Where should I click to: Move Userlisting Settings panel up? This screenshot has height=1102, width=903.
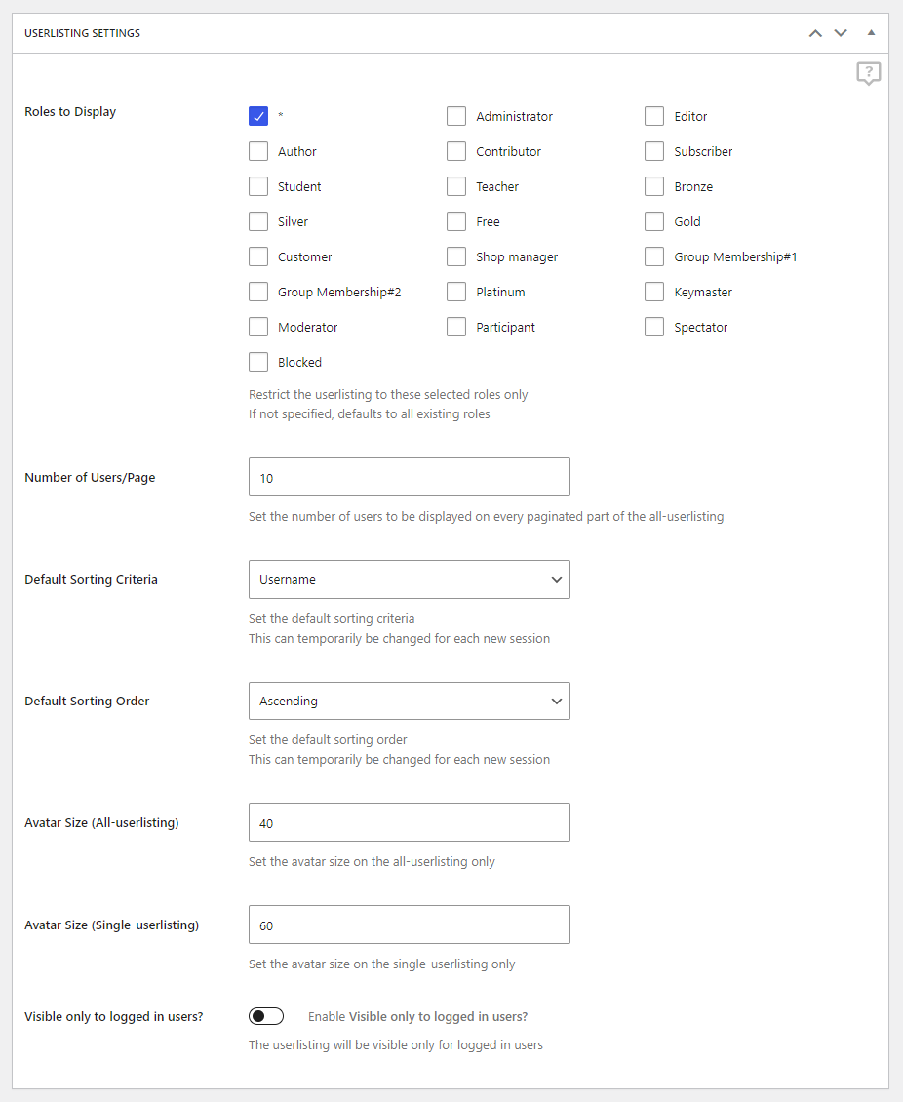815,33
